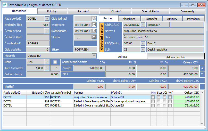Toggle the checkbox next to Měna CZK
This screenshot has height=131, width=208.
point(55,62)
